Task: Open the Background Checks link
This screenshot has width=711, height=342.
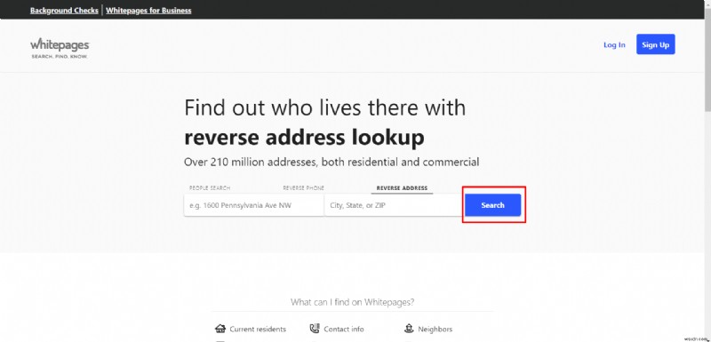Action: pos(64,10)
